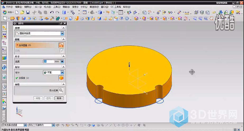Select the Cylinder feature icon in top toolbar
Viewport: 244px width, 131px height.
64,12
